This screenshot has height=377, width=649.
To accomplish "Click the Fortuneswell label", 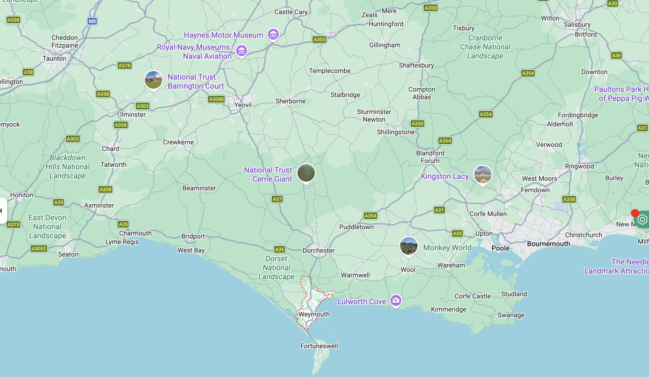I will [319, 346].
